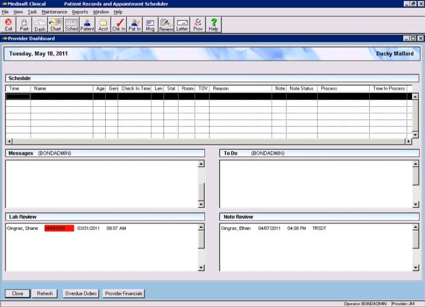Open the Sched appointment scheduler icon

coord(71,25)
